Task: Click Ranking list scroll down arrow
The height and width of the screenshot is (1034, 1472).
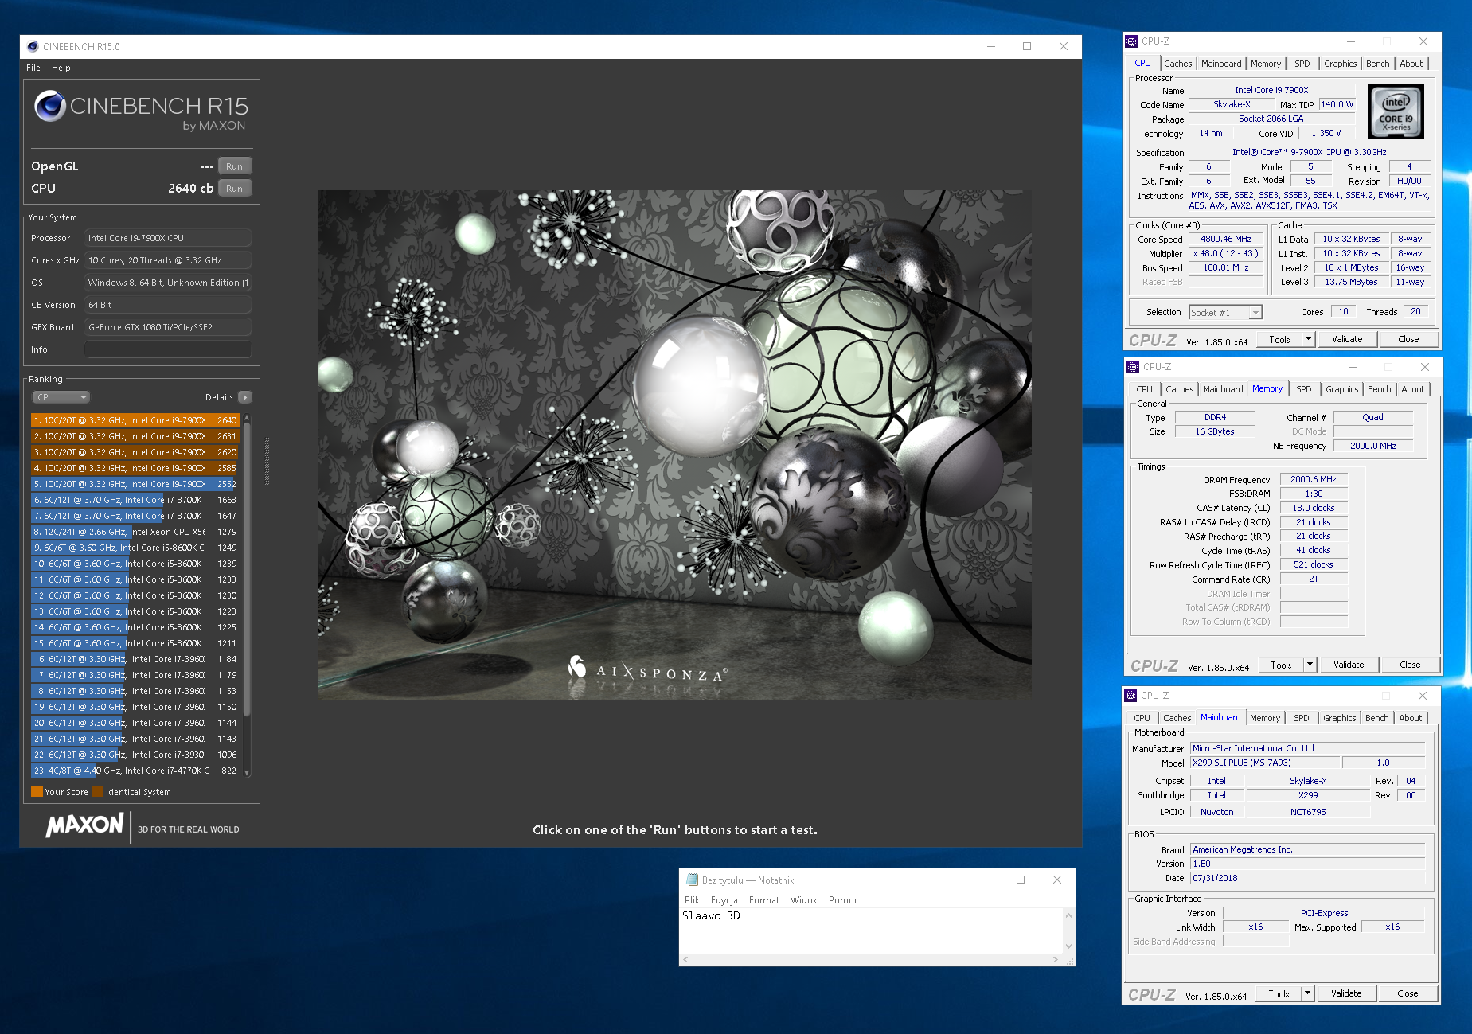Action: (247, 772)
